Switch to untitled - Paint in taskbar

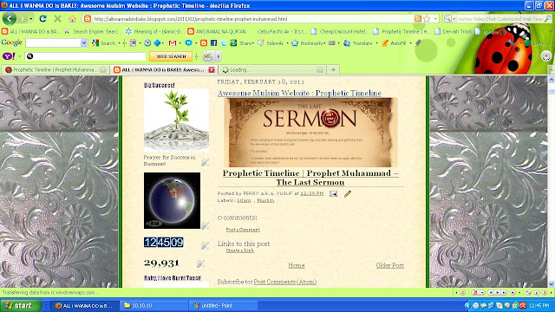click(x=223, y=306)
